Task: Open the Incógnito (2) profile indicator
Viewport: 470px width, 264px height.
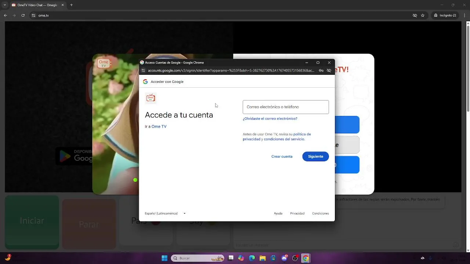Action: point(445,15)
